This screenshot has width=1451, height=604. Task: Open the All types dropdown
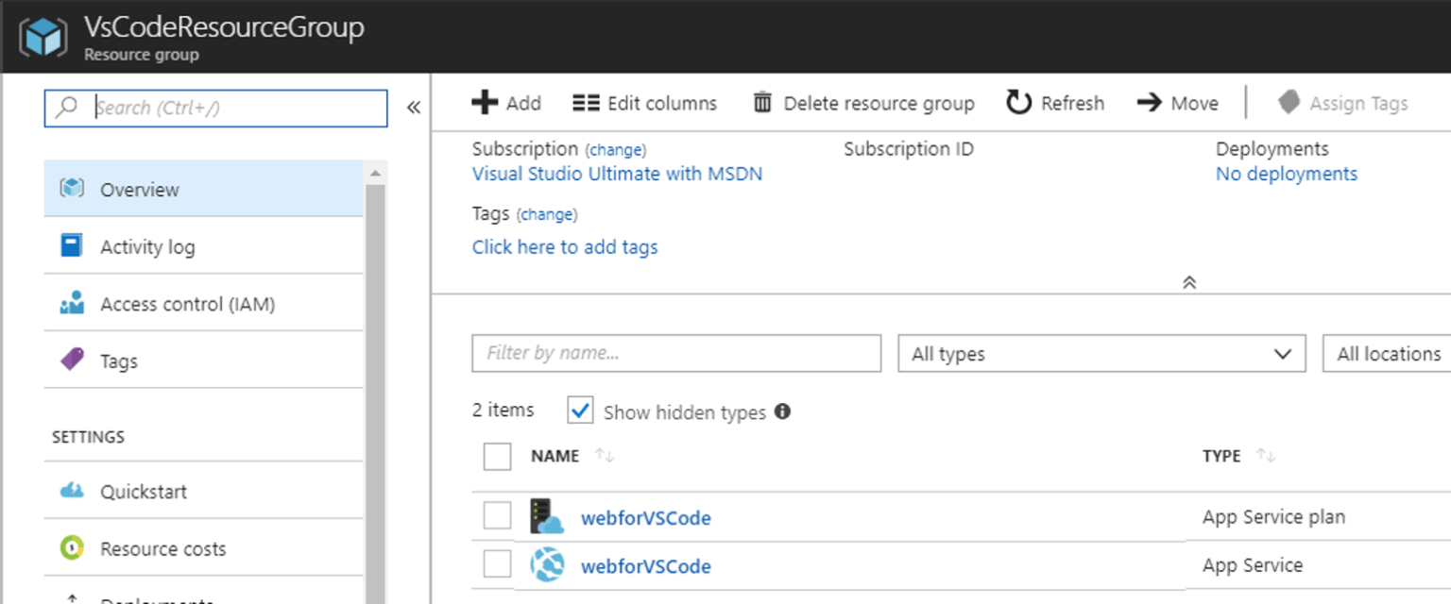click(1101, 353)
